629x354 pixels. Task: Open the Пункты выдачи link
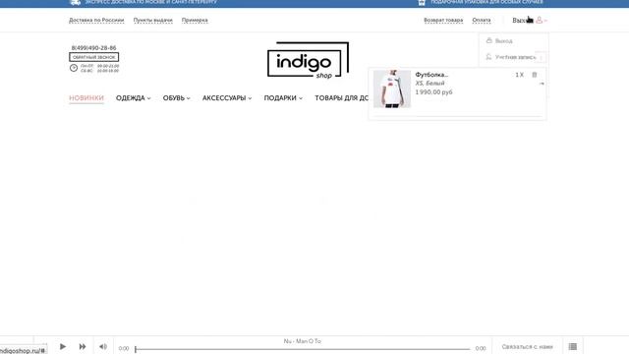(x=153, y=20)
